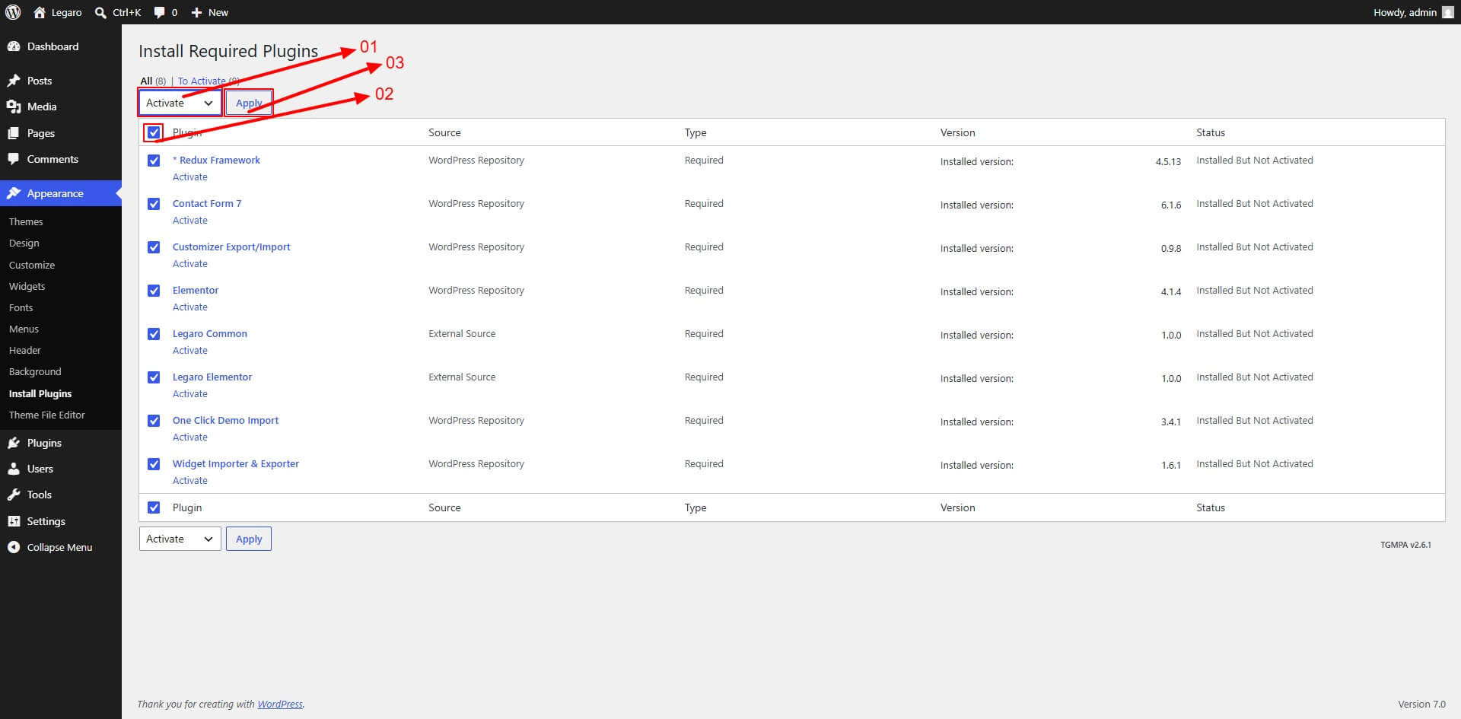Click the bottom Apply button
Viewport: 1461px width, 719px height.
[x=249, y=539]
